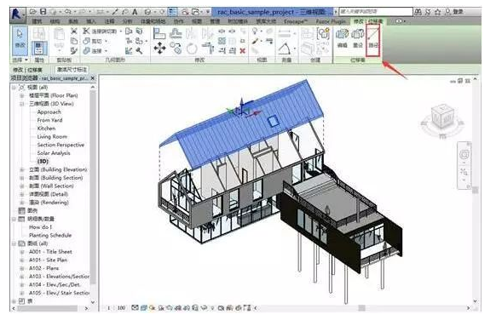Image resolution: width=496 pixels, height=320 pixels.
Task: Click the star favorites icon
Action: [x=438, y=12]
